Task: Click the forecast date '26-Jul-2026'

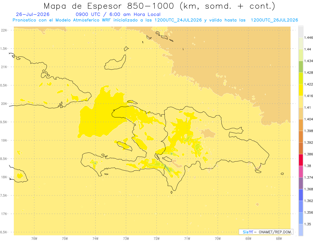Action: point(33,14)
